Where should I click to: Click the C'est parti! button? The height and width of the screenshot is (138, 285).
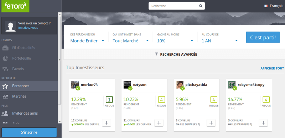pos(263,37)
